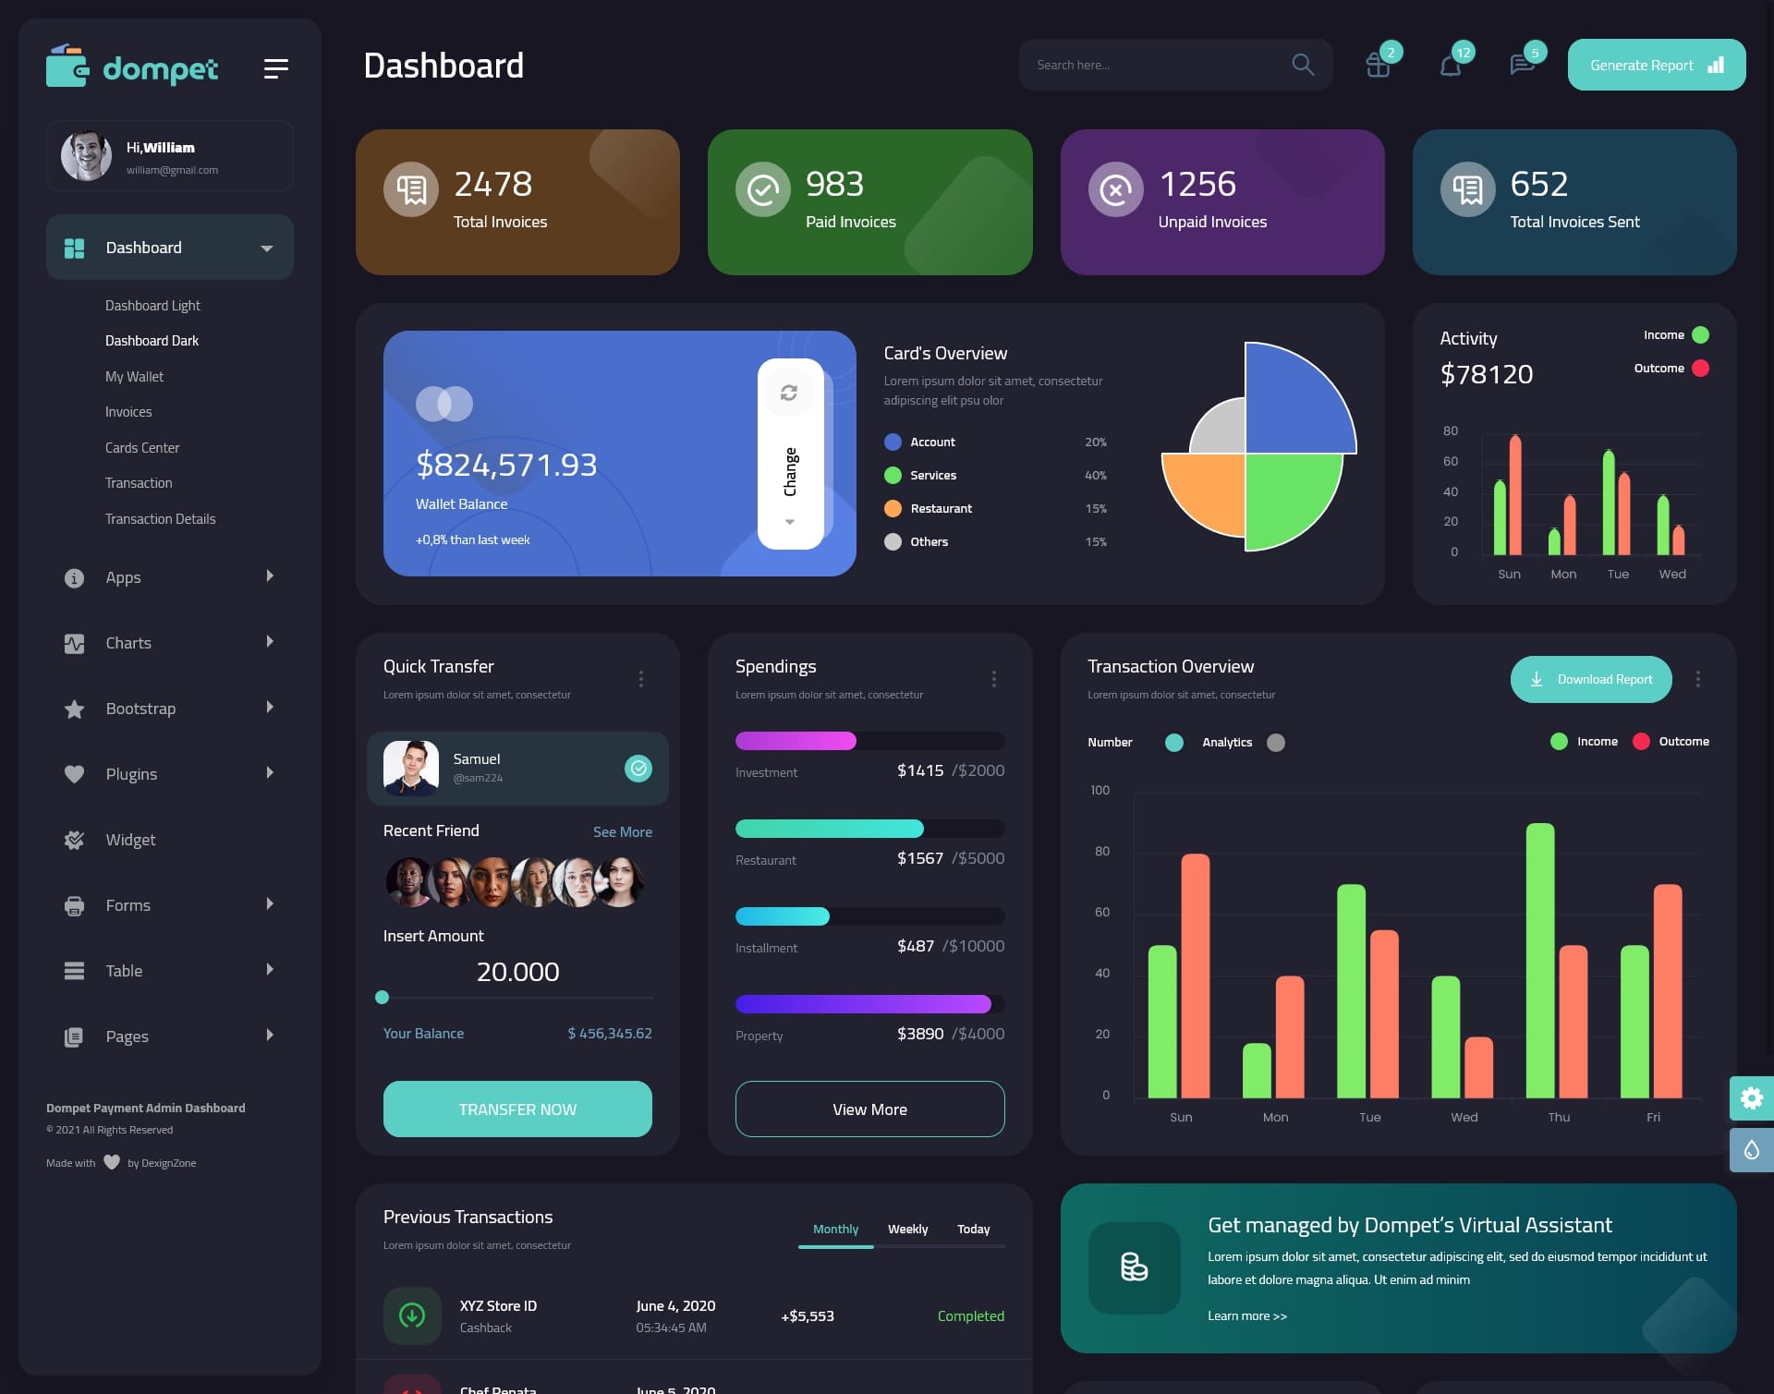The height and width of the screenshot is (1394, 1774).
Task: Select the Monthly tab in Previous Transactions
Action: tap(835, 1229)
